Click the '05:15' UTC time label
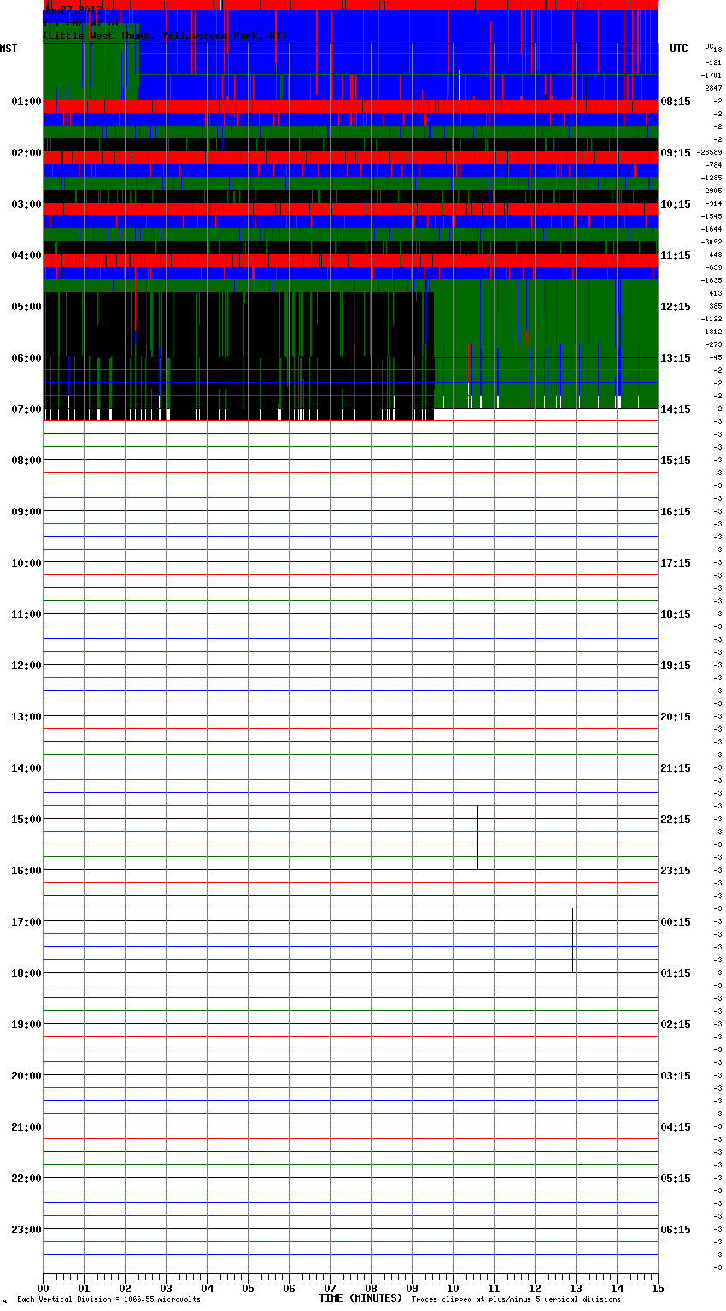This screenshot has width=726, height=1311. tap(676, 1179)
